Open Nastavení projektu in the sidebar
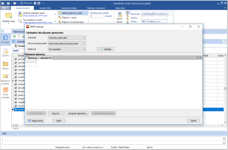The height and width of the screenshot is (150, 228). pos(5,78)
